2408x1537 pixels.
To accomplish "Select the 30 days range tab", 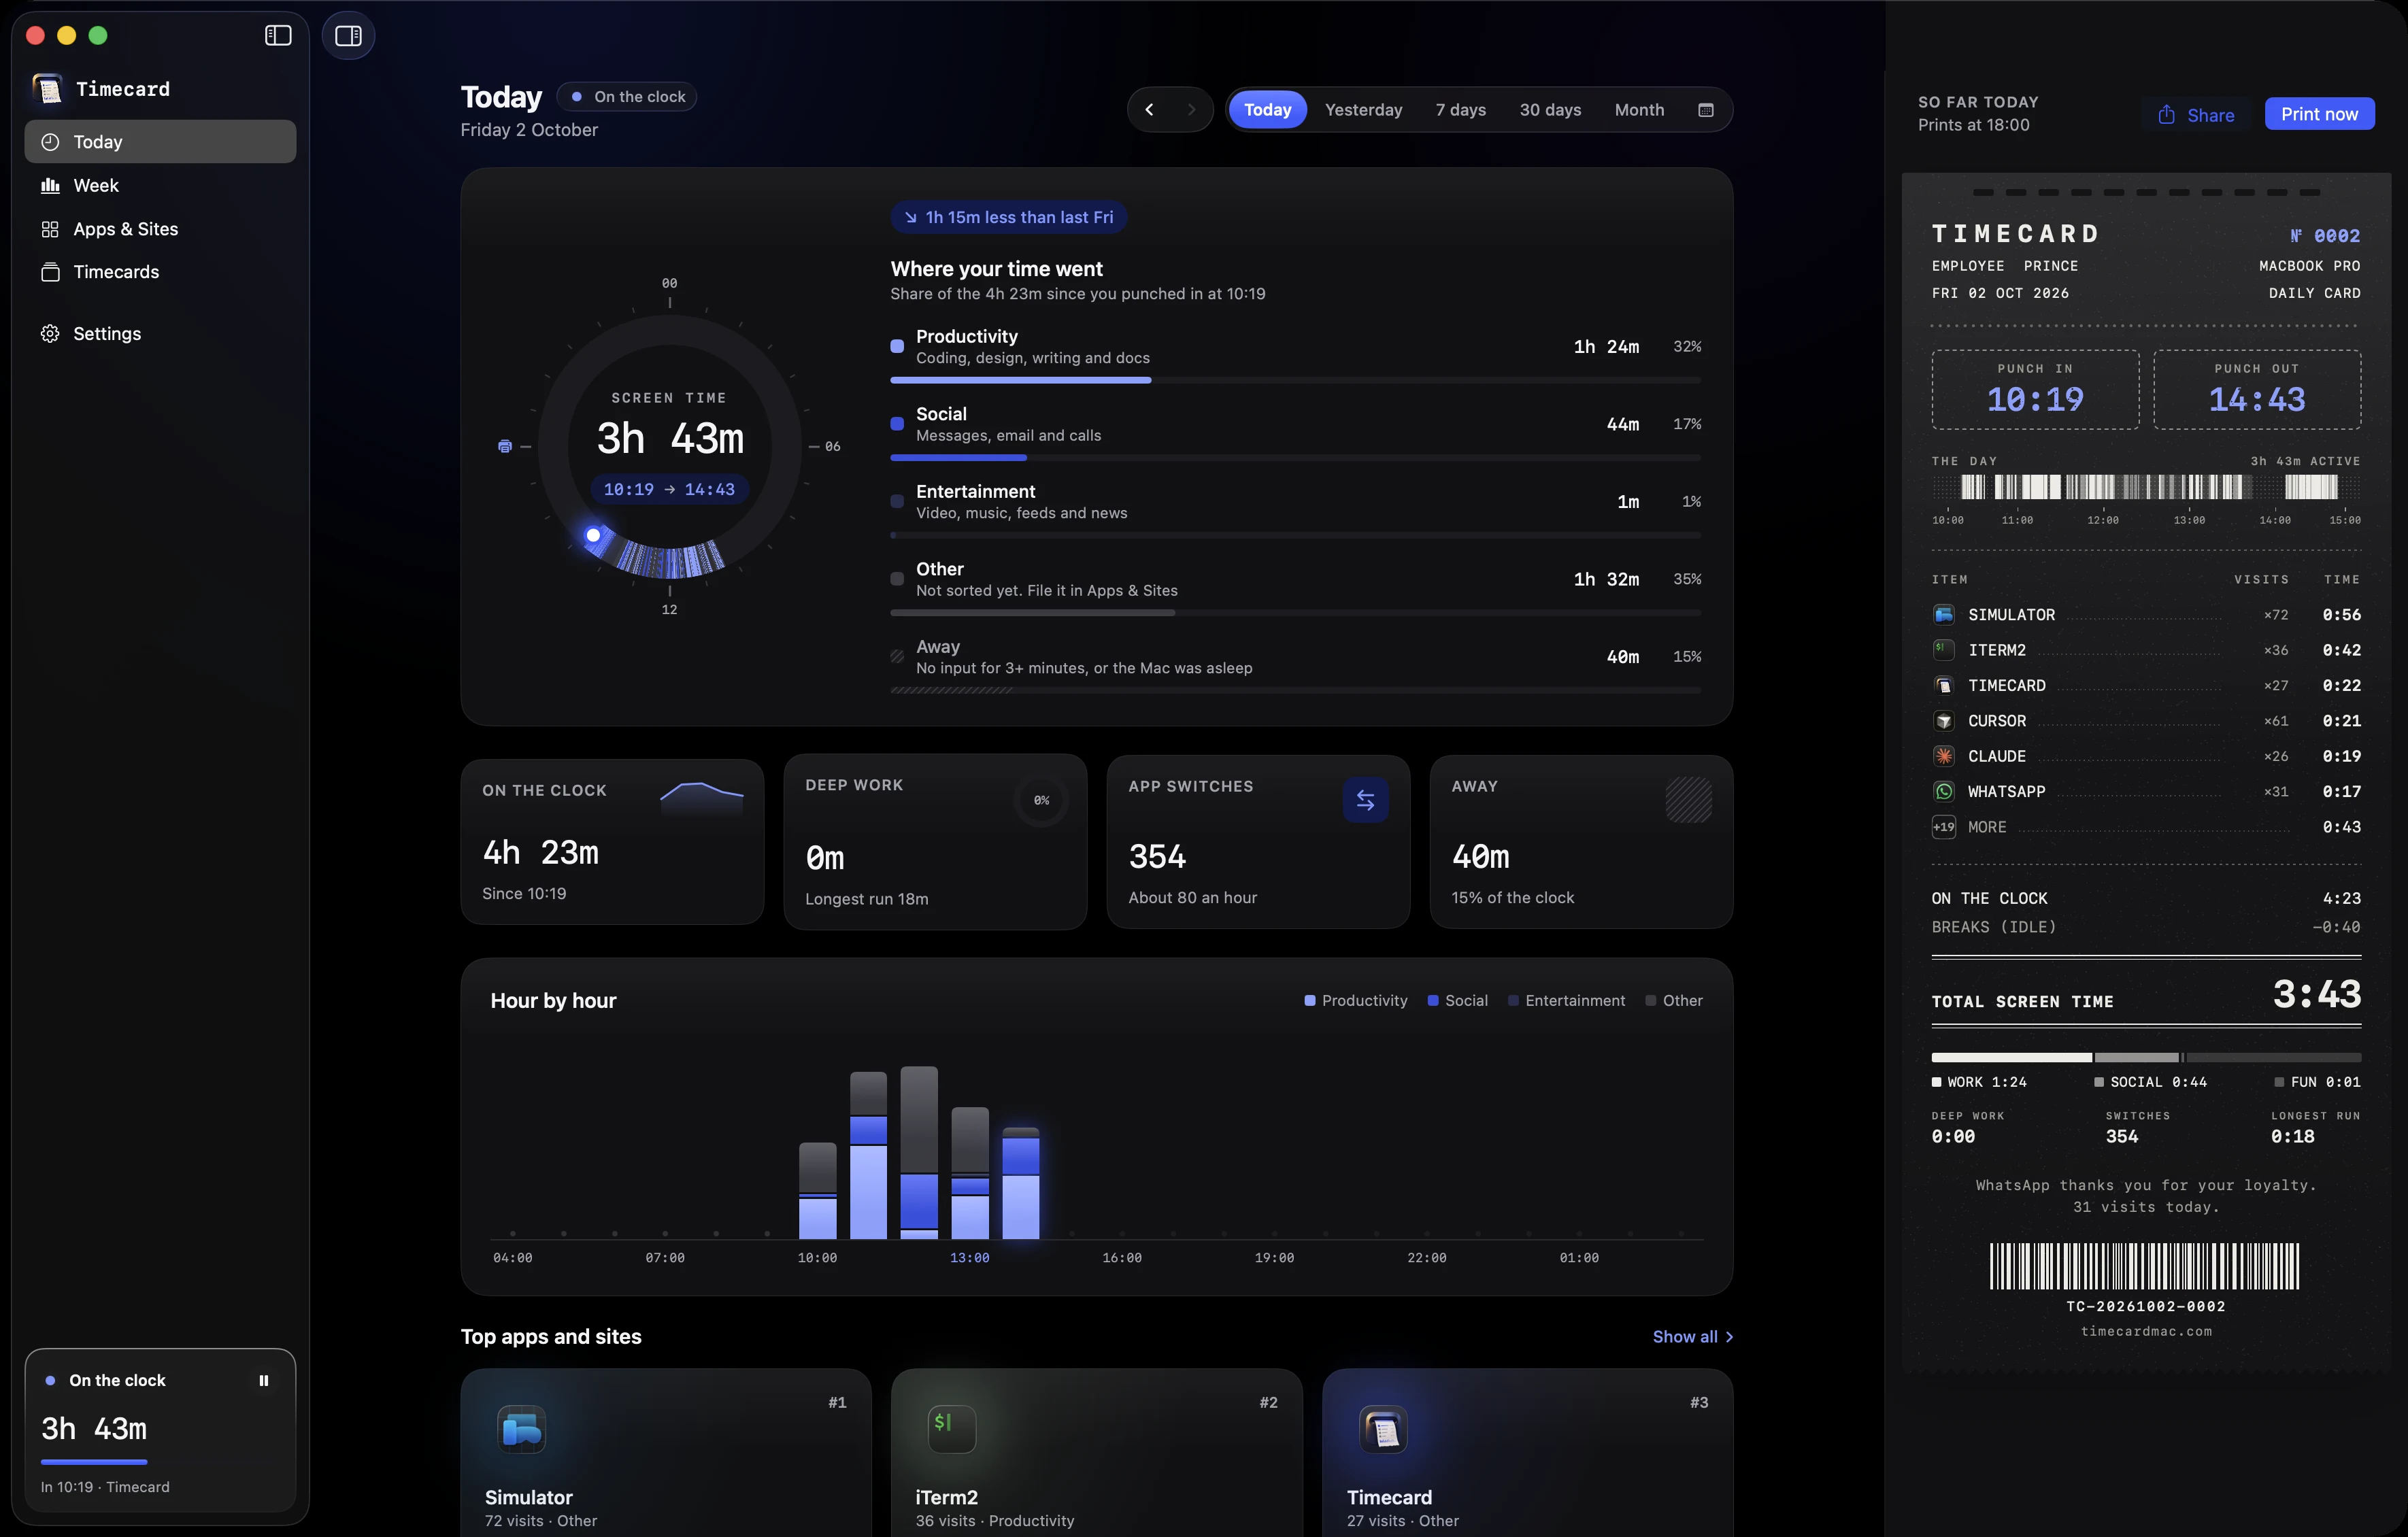I will click(1550, 110).
